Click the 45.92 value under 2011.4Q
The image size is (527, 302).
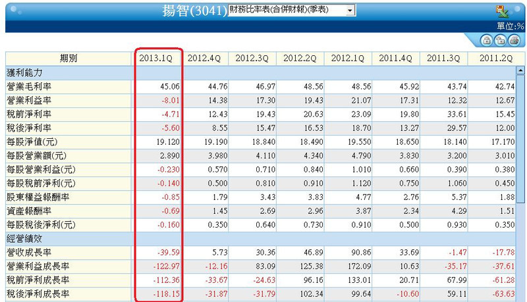point(409,87)
